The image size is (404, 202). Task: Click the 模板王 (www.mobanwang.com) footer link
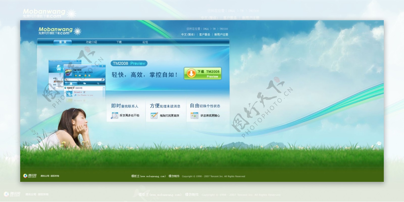148,176
